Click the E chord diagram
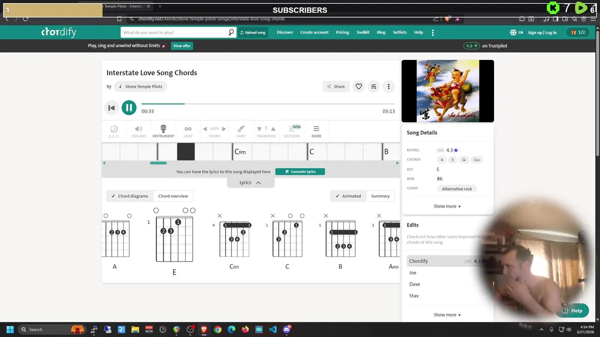 (174, 241)
